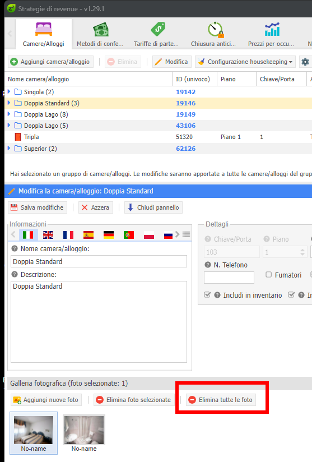This screenshot has height=462, width=312.
Task: Click ID 43106 link
Action: point(186,126)
